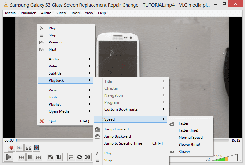This screenshot has height=165, width=245.
Task: Toggle fullscreen video button
Action: coord(51,157)
